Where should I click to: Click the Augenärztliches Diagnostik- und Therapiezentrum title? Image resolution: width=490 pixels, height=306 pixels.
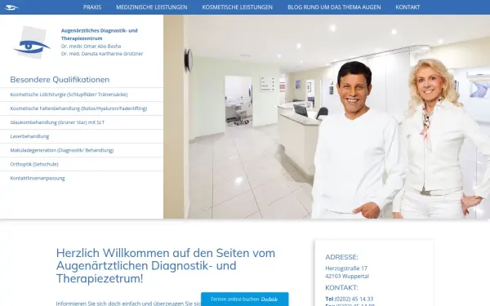tap(100, 34)
